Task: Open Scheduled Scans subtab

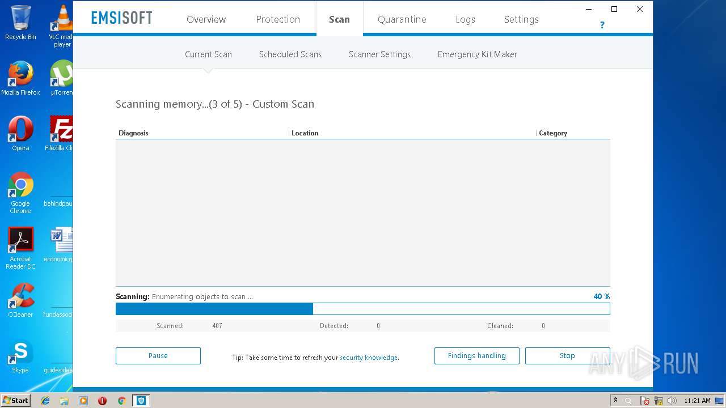Action: [x=290, y=54]
